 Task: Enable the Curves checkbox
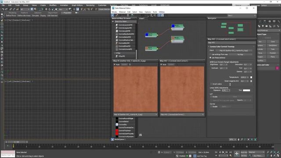[211, 107]
